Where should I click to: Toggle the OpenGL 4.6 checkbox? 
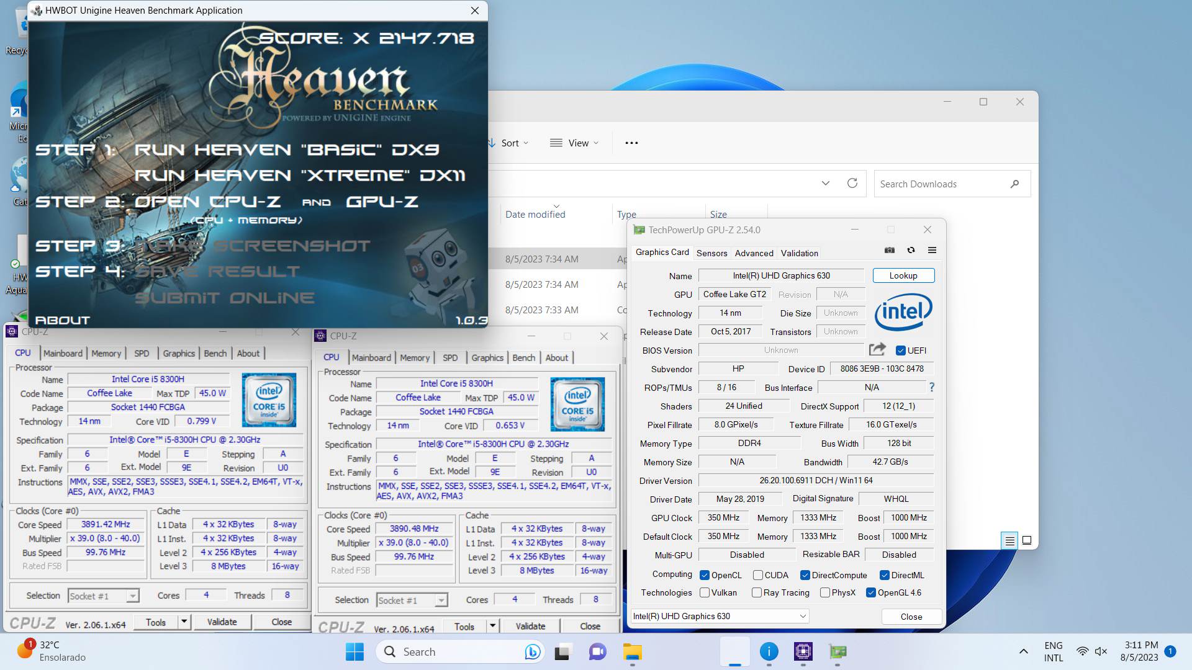point(870,592)
